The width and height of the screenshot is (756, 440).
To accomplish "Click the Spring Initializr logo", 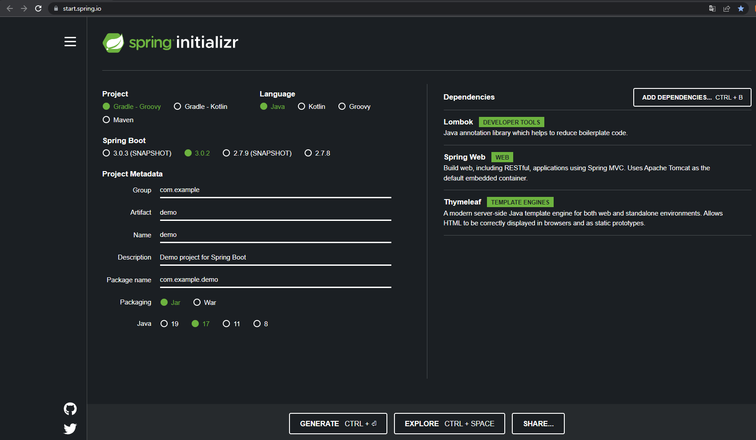I will tap(170, 43).
